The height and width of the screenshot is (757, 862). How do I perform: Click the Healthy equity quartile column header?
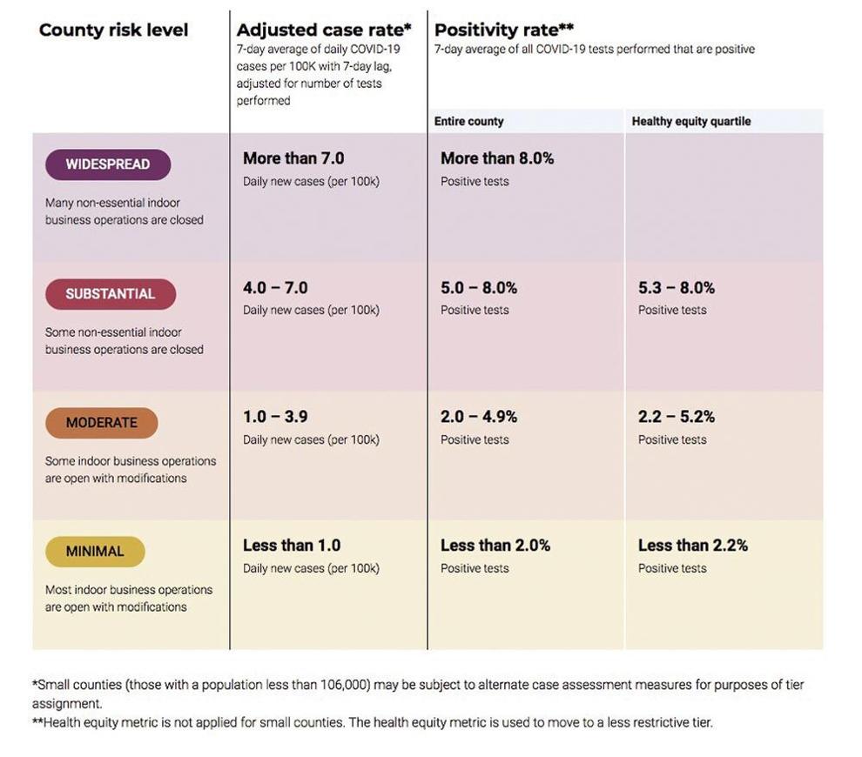point(691,122)
